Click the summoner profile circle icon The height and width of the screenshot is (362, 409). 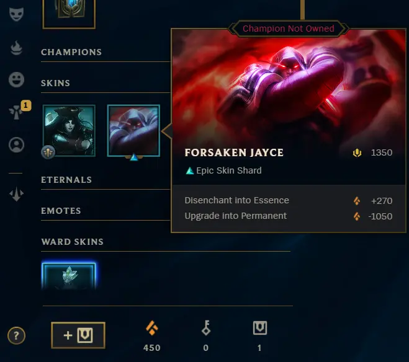(x=16, y=144)
